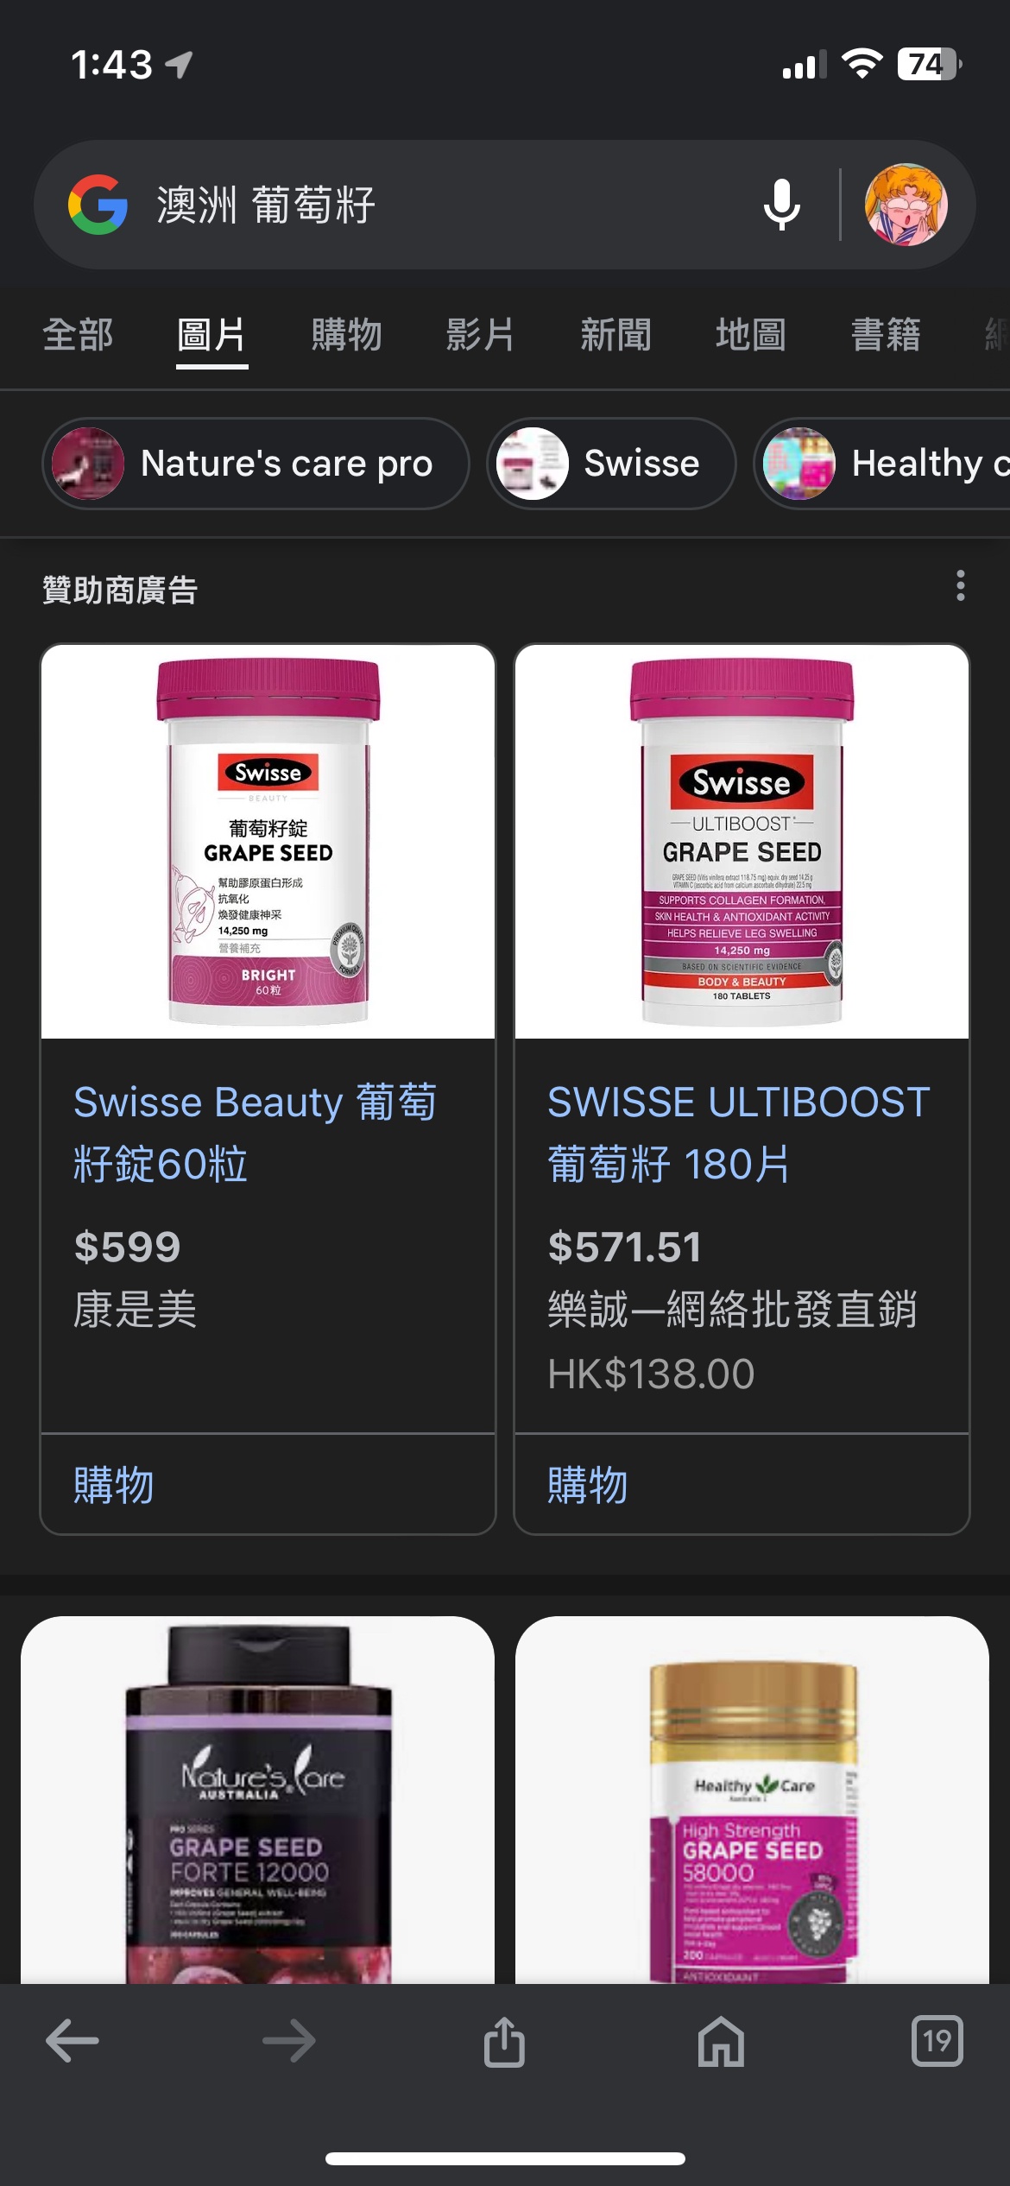Open Nature's Care Grape Seed Forte image
1010x2186 pixels.
(257, 1799)
